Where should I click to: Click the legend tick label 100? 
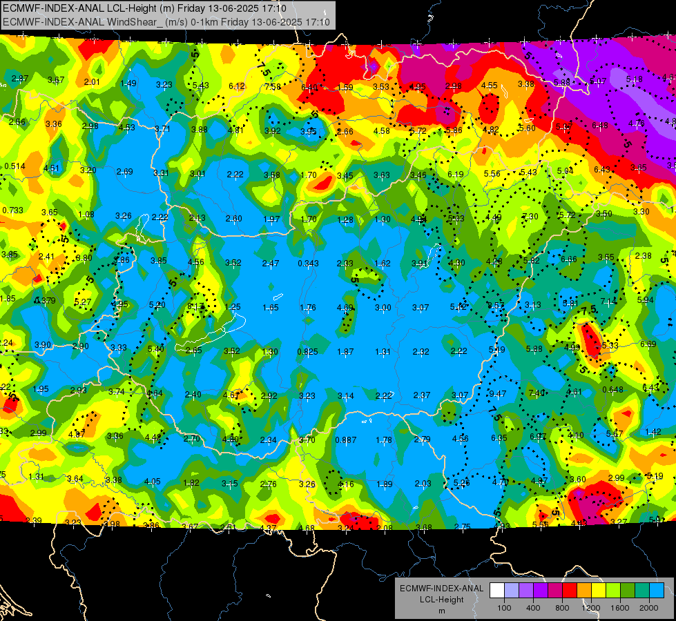click(x=504, y=608)
